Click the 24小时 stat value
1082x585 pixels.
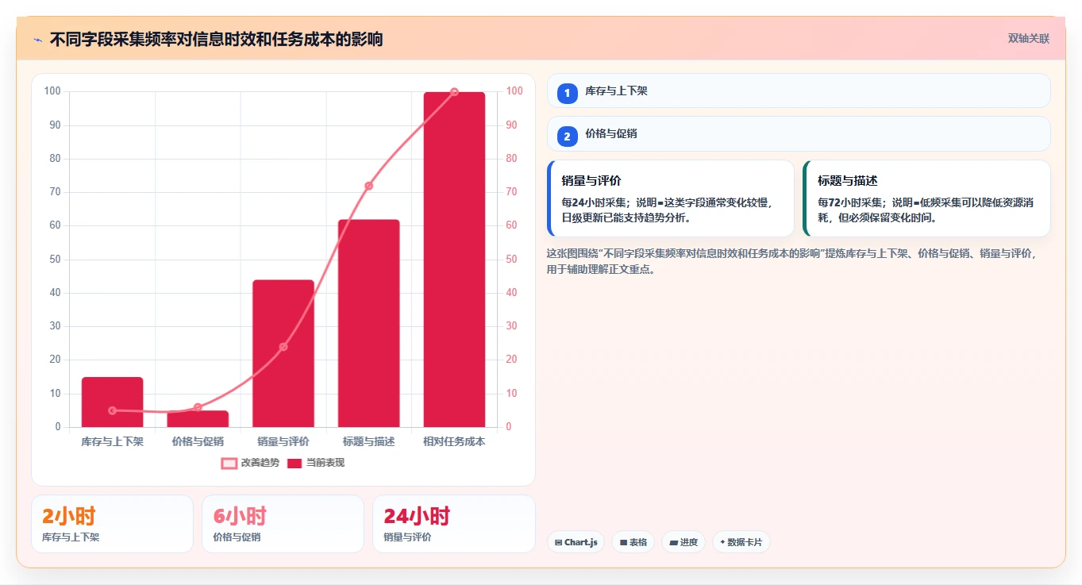pos(417,516)
